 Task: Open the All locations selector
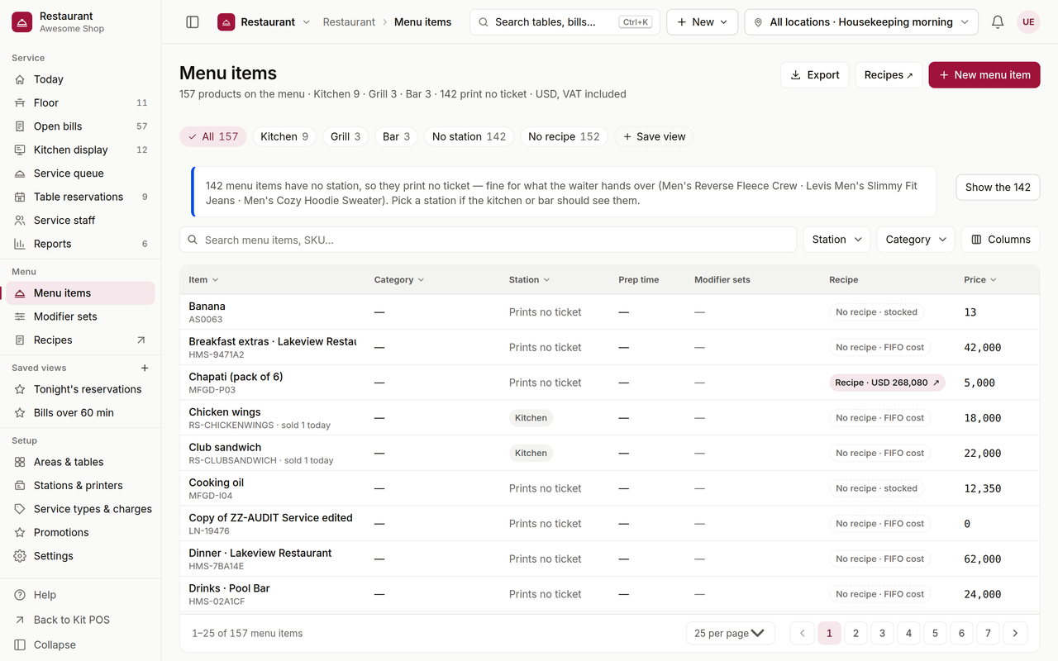[x=861, y=22]
